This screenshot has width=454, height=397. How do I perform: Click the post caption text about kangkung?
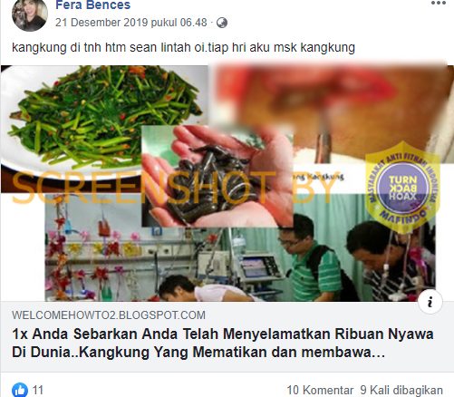[183, 48]
